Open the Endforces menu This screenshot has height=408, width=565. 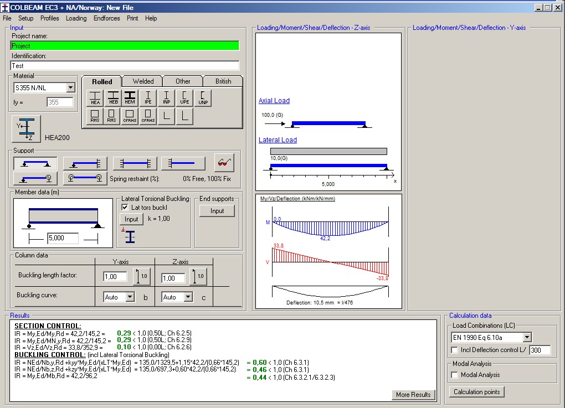click(107, 18)
